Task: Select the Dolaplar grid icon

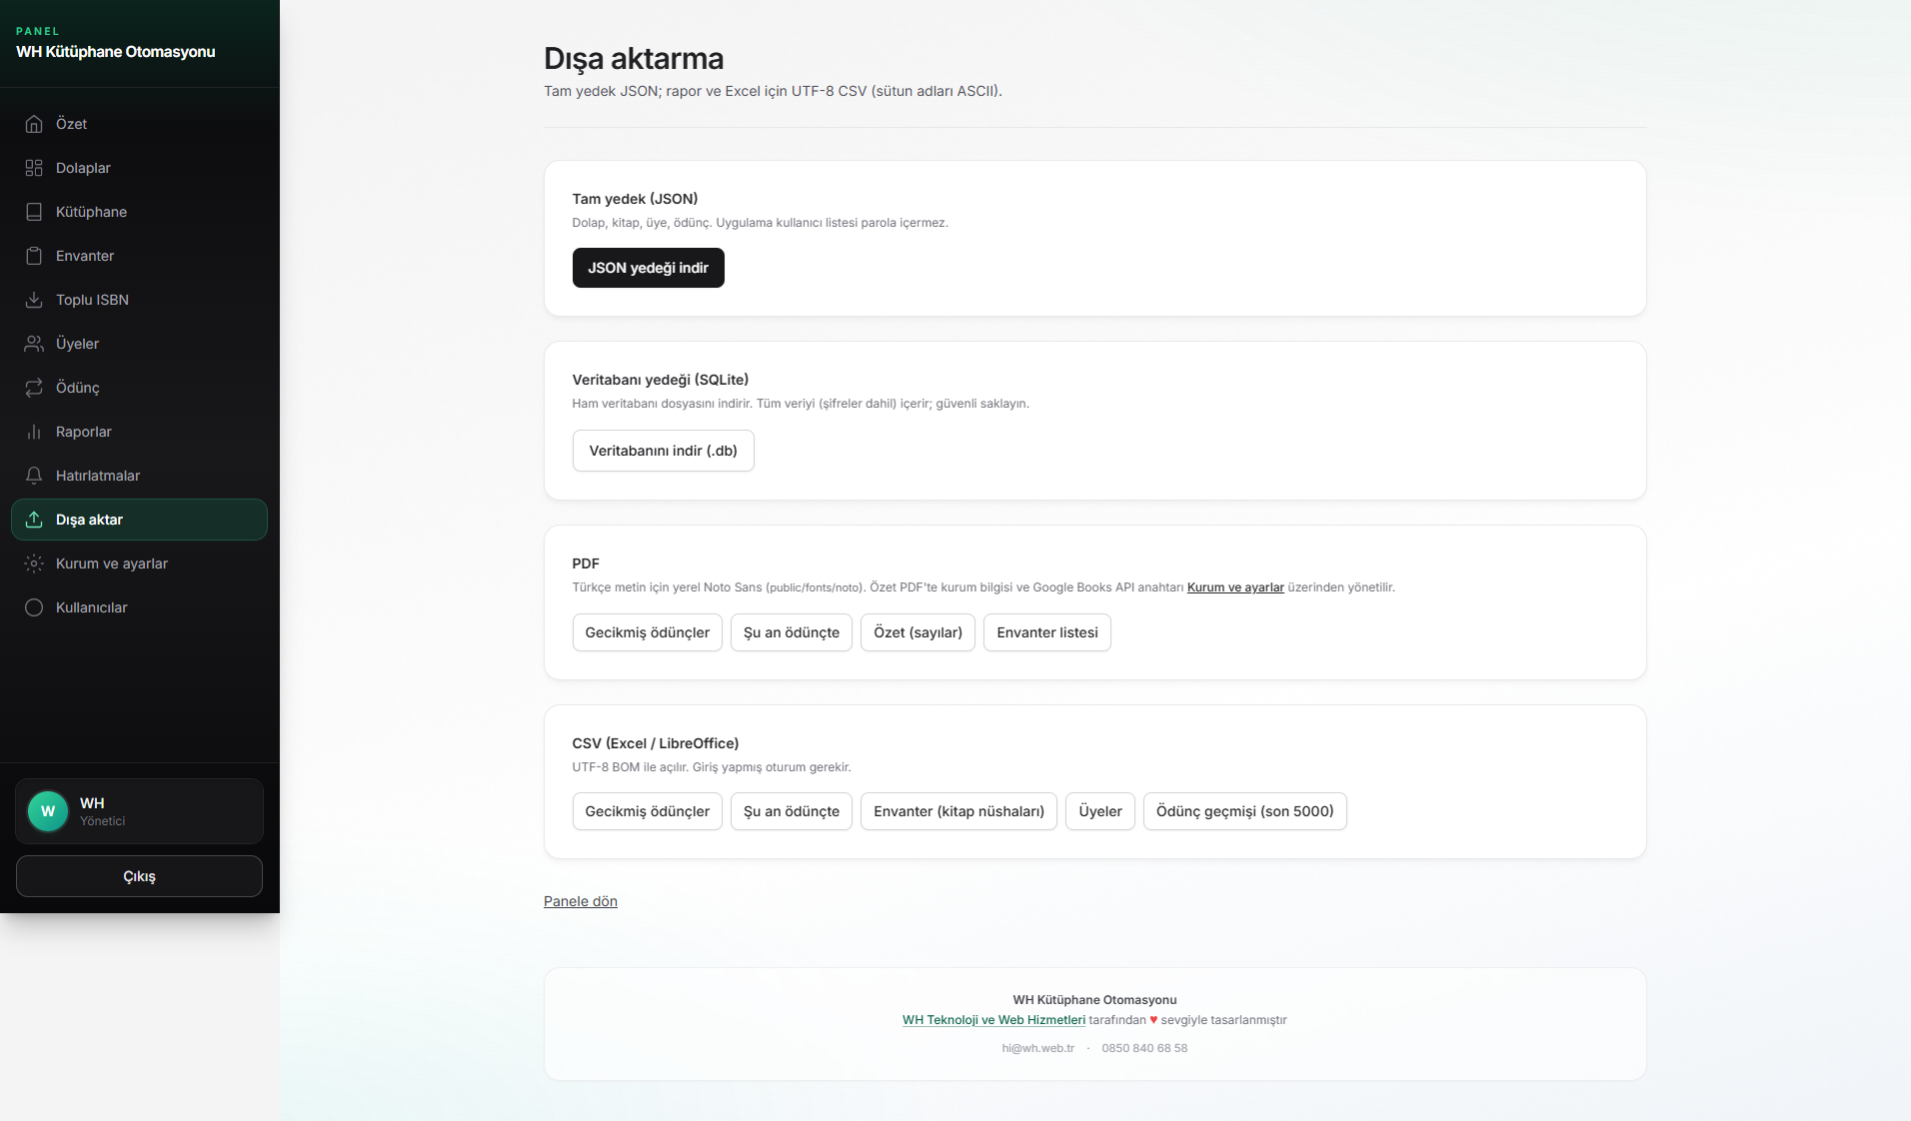Action: [34, 168]
